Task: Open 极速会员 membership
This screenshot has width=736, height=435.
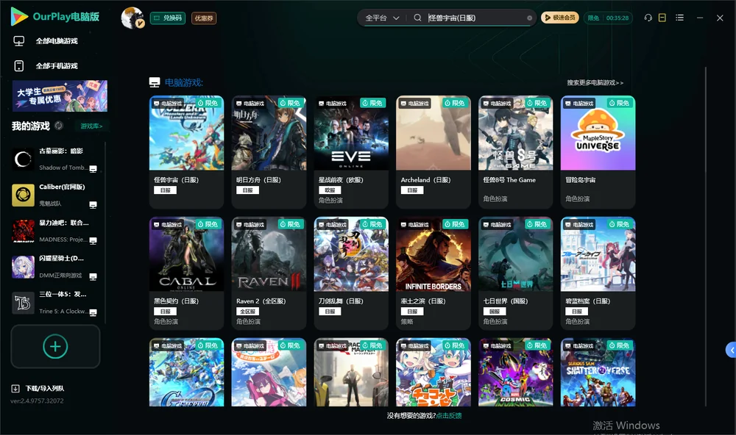Action: point(560,18)
